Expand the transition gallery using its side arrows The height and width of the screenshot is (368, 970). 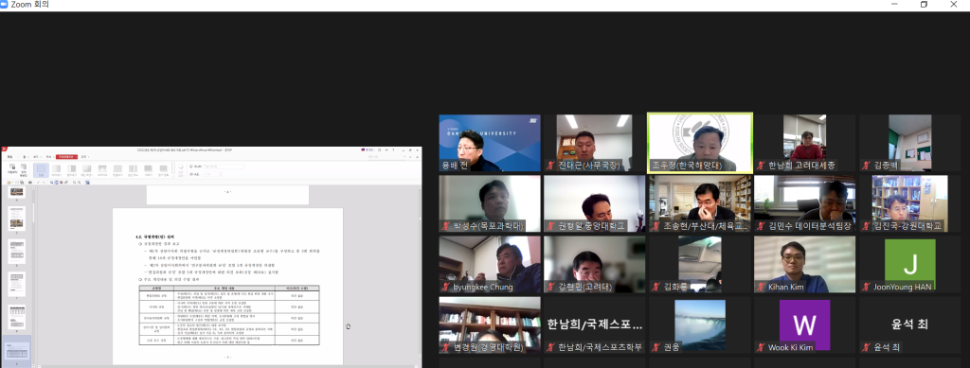click(173, 169)
